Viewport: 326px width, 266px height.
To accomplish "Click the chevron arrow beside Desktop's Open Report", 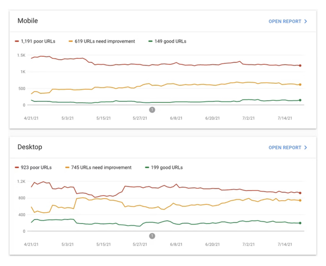I will pos(306,147).
